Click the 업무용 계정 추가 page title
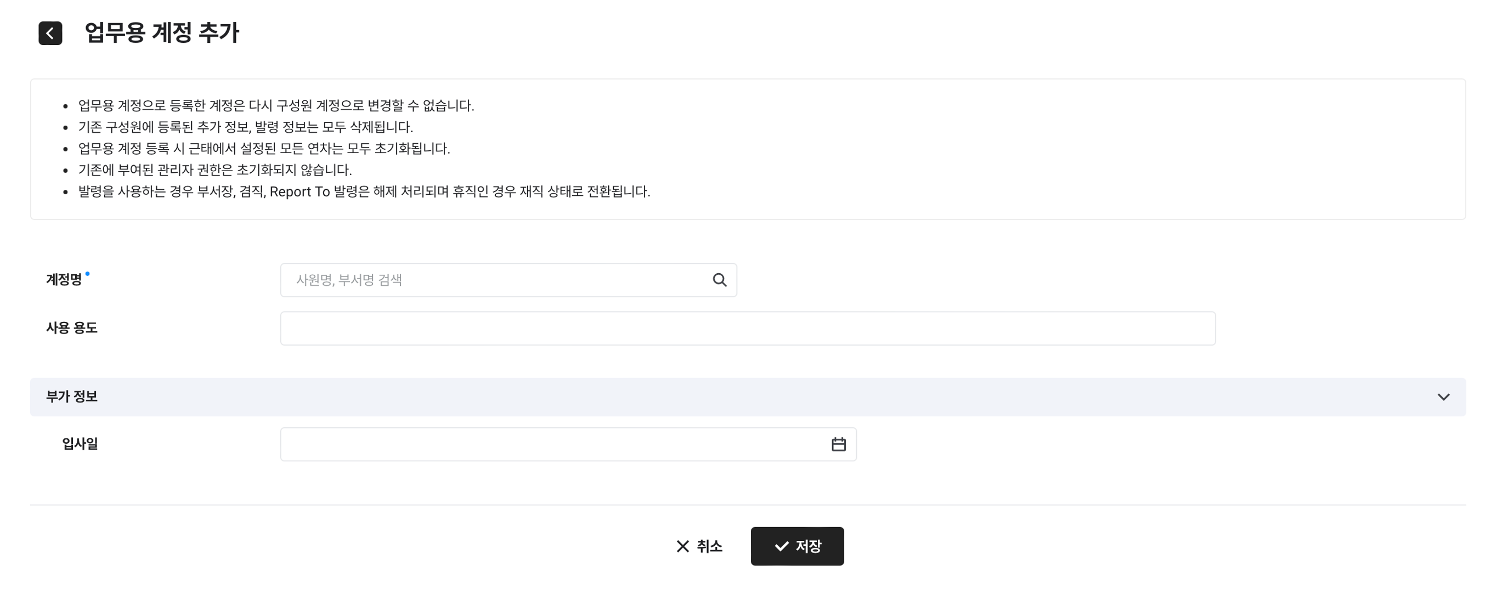1498x593 pixels. (162, 32)
